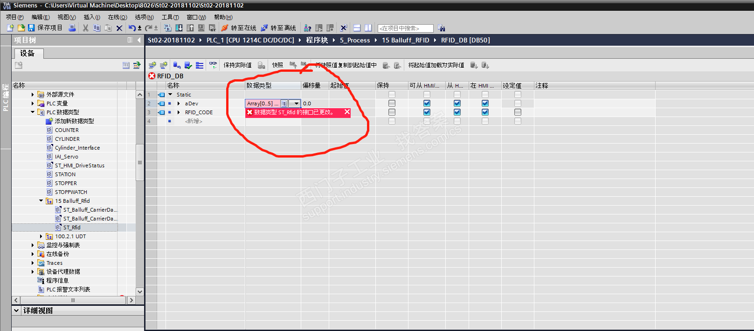
Task: Open the 项目 menu
Action: point(15,17)
